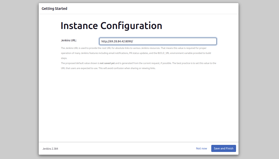The height and width of the screenshot is (159, 279).
Task: Click the word Configuration in the heading
Action: tap(131, 26)
